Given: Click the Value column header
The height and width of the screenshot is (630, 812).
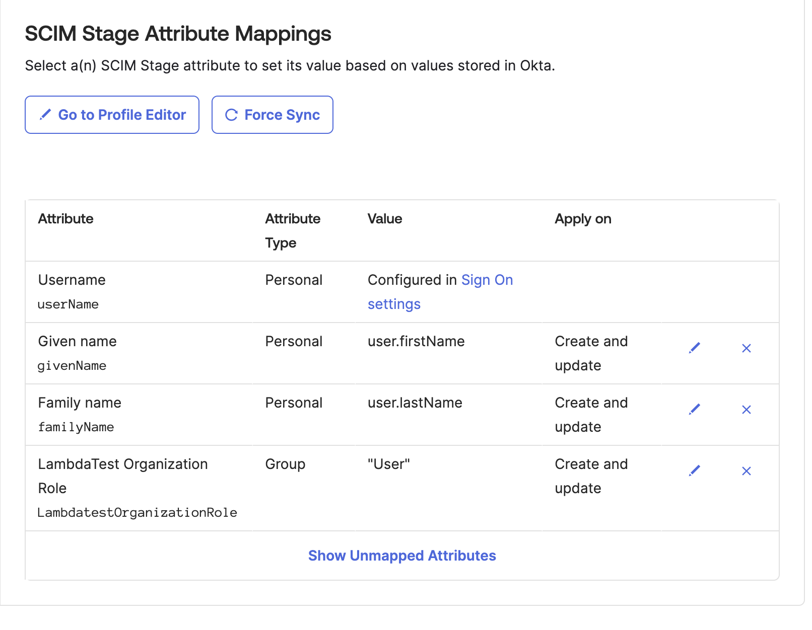Looking at the screenshot, I should point(384,219).
